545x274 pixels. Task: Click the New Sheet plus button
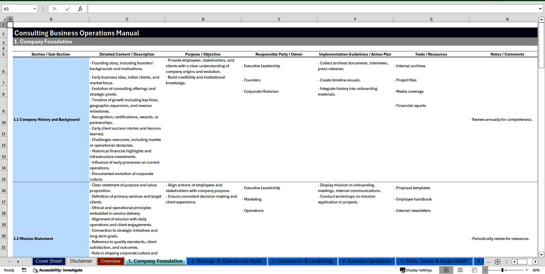pyautogui.click(x=497, y=262)
